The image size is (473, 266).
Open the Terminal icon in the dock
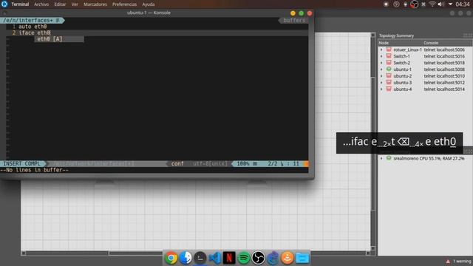200,258
